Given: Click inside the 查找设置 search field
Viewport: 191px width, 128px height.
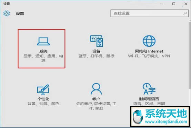Looking at the screenshot, I should coord(150,13).
